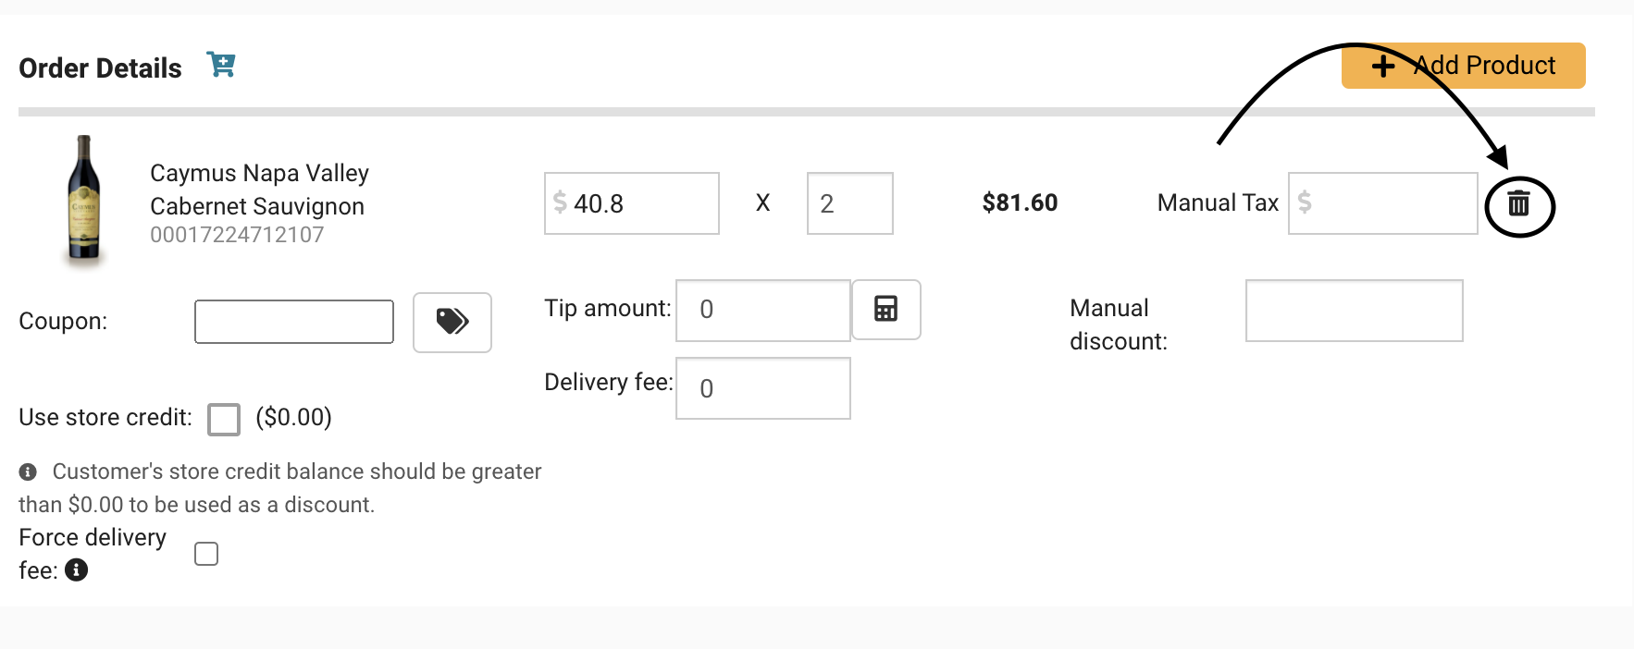This screenshot has width=1634, height=649.
Task: Click the Delivery fee input field
Action: [x=763, y=388]
